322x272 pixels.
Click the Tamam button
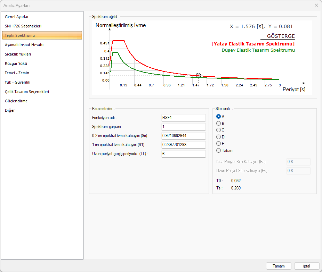[x=279, y=266]
